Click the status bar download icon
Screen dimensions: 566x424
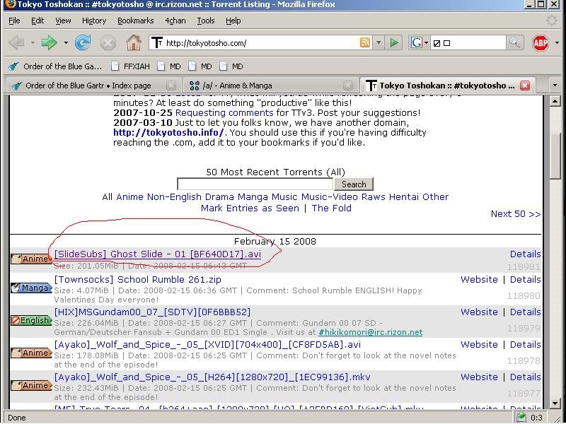[521, 418]
